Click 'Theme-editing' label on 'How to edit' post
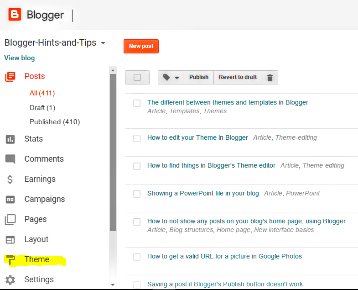This screenshot has height=290, width=358. (x=296, y=137)
